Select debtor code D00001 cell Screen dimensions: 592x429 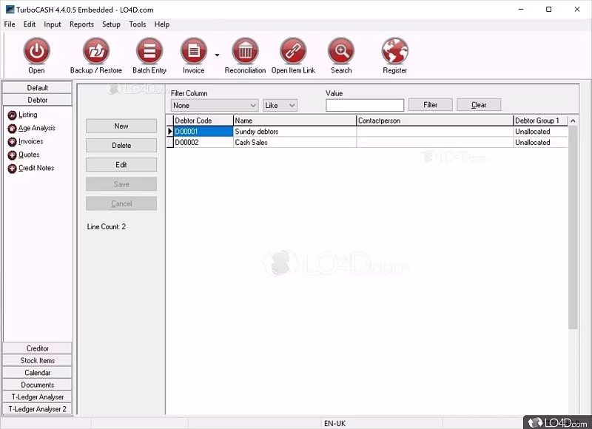(203, 132)
